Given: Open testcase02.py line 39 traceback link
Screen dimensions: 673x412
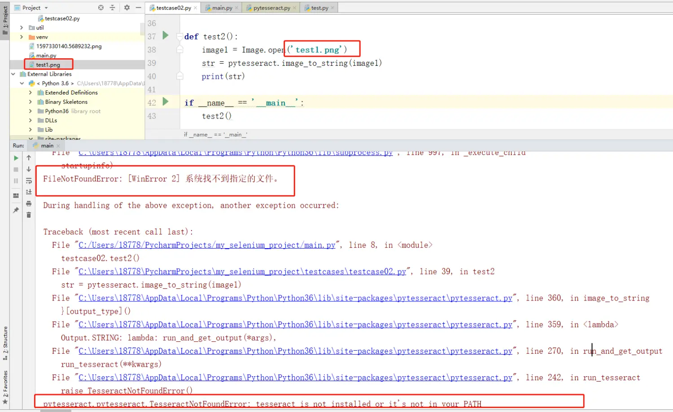Looking at the screenshot, I should coord(242,272).
